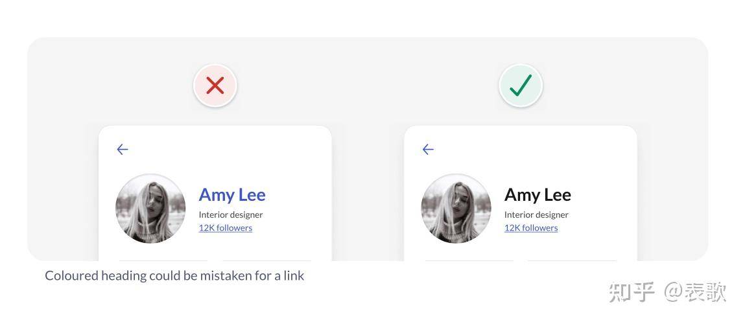745x322 pixels.
Task: Click the black Amy Lee heading
Action: (x=538, y=195)
